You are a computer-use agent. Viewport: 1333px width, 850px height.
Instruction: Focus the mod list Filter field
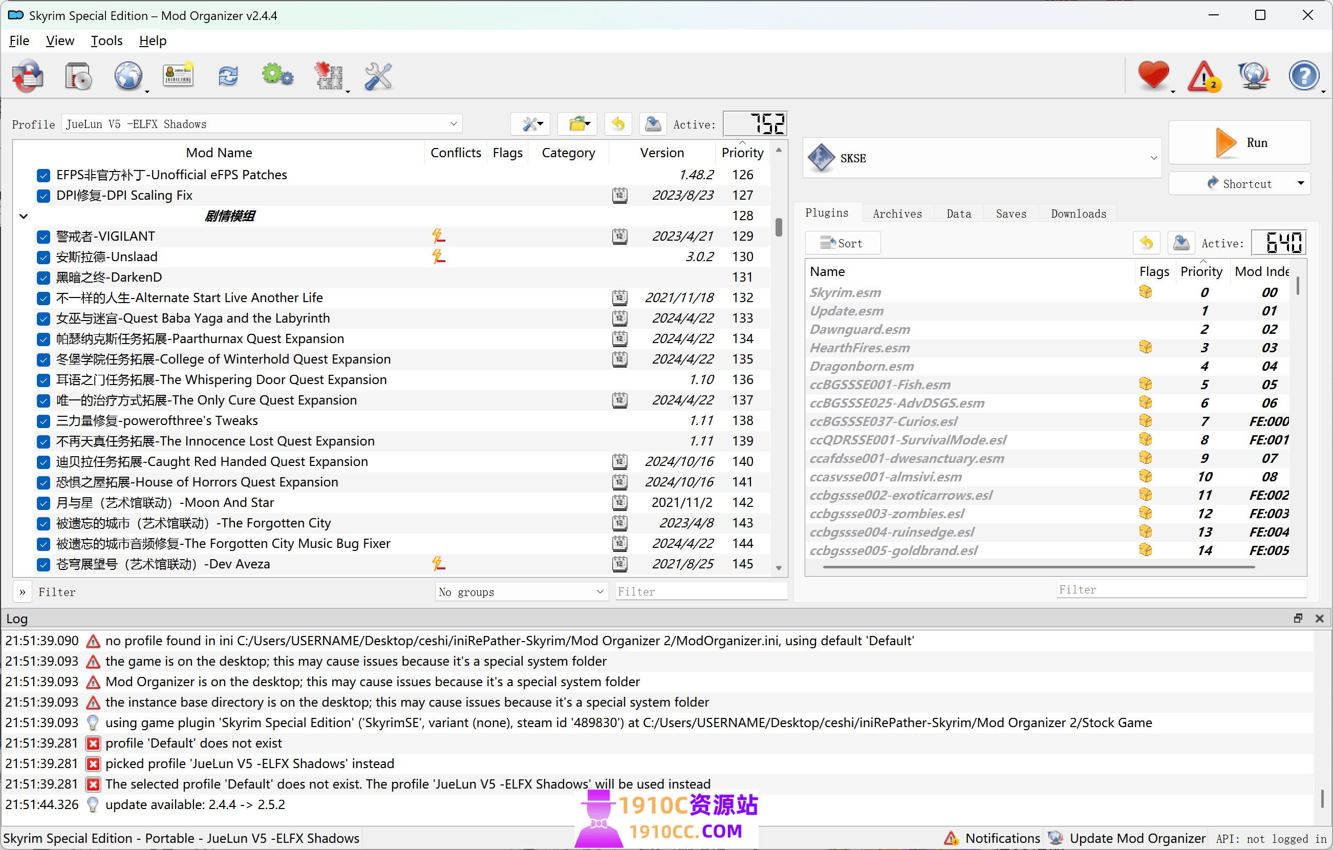(x=701, y=592)
